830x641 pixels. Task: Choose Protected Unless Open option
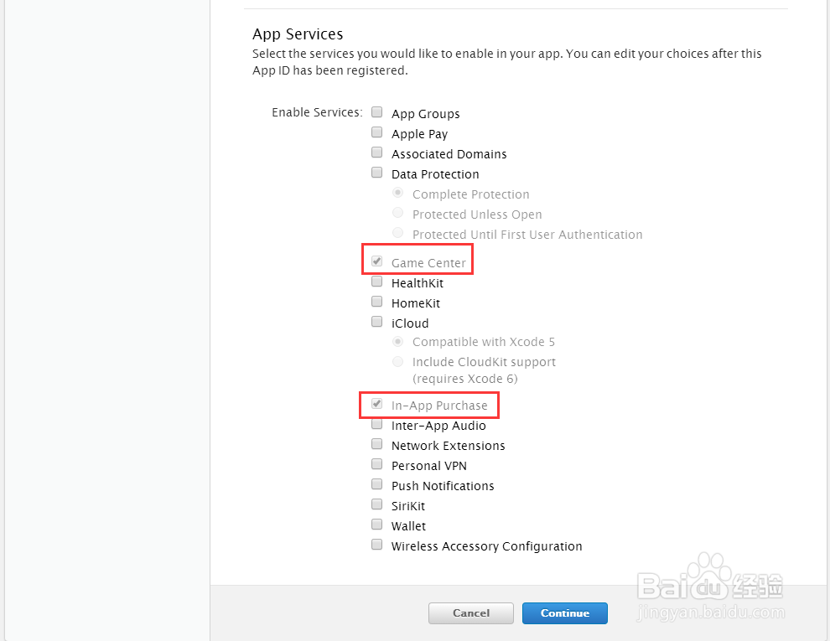[398, 213]
